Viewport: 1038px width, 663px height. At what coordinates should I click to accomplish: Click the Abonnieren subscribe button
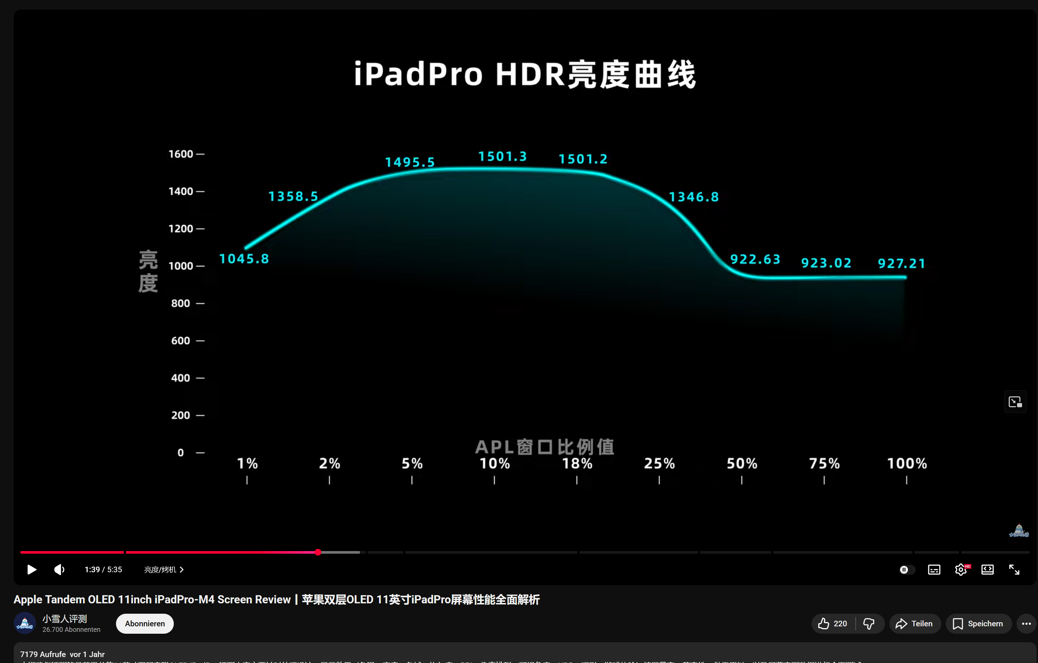point(145,623)
